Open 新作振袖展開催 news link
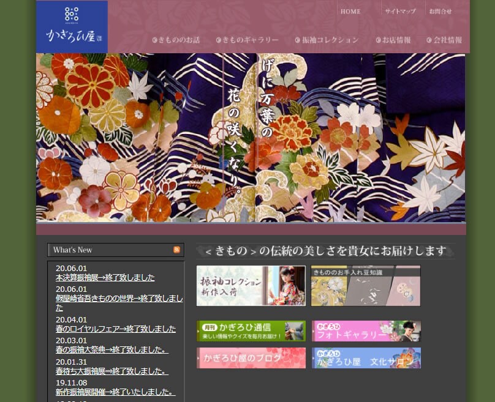Screen dimensions: 495x402 click(116, 392)
